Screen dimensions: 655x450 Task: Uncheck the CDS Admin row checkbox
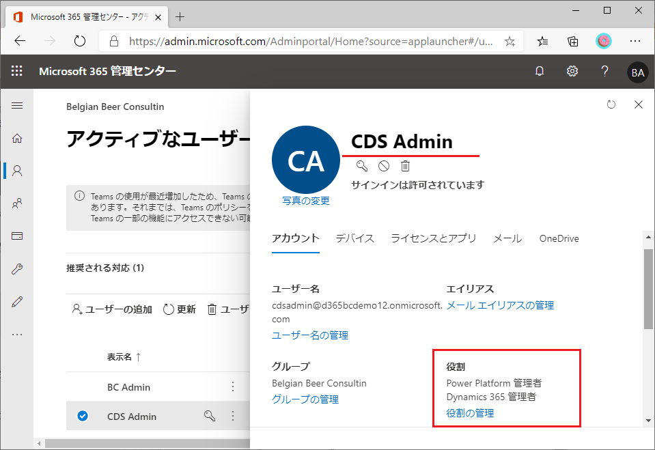tap(83, 416)
